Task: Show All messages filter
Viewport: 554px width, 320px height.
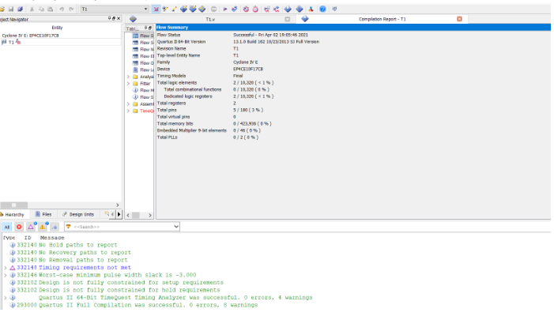Action: click(6, 227)
